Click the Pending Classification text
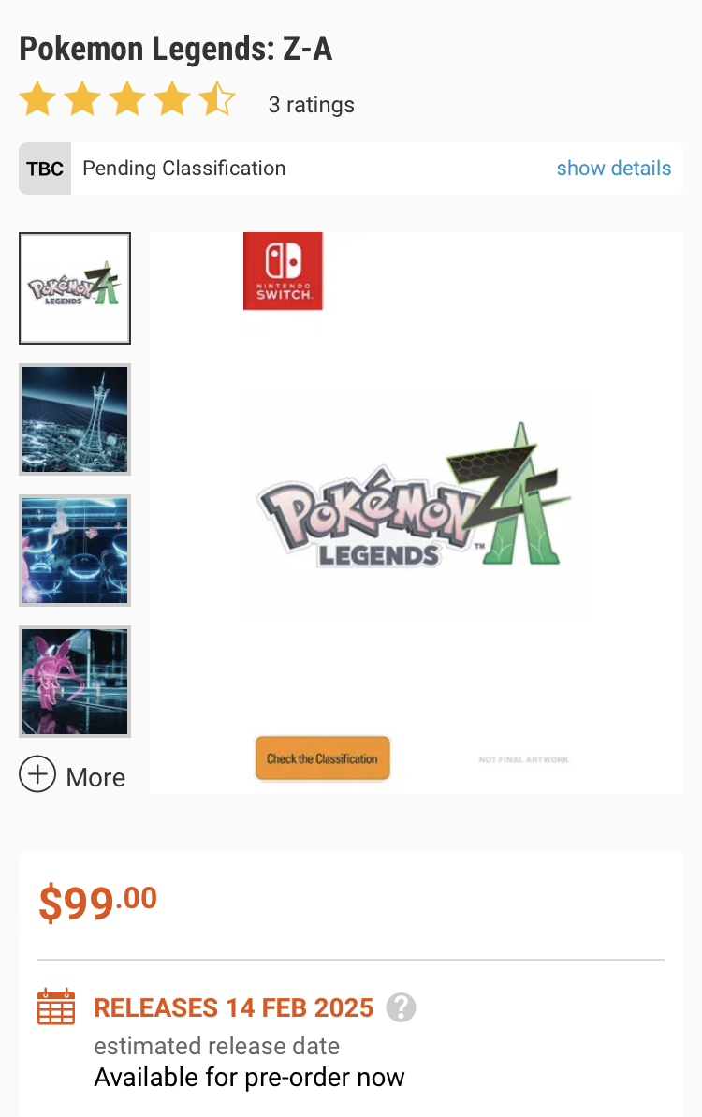Screen dimensions: 702x1117 coord(183,169)
